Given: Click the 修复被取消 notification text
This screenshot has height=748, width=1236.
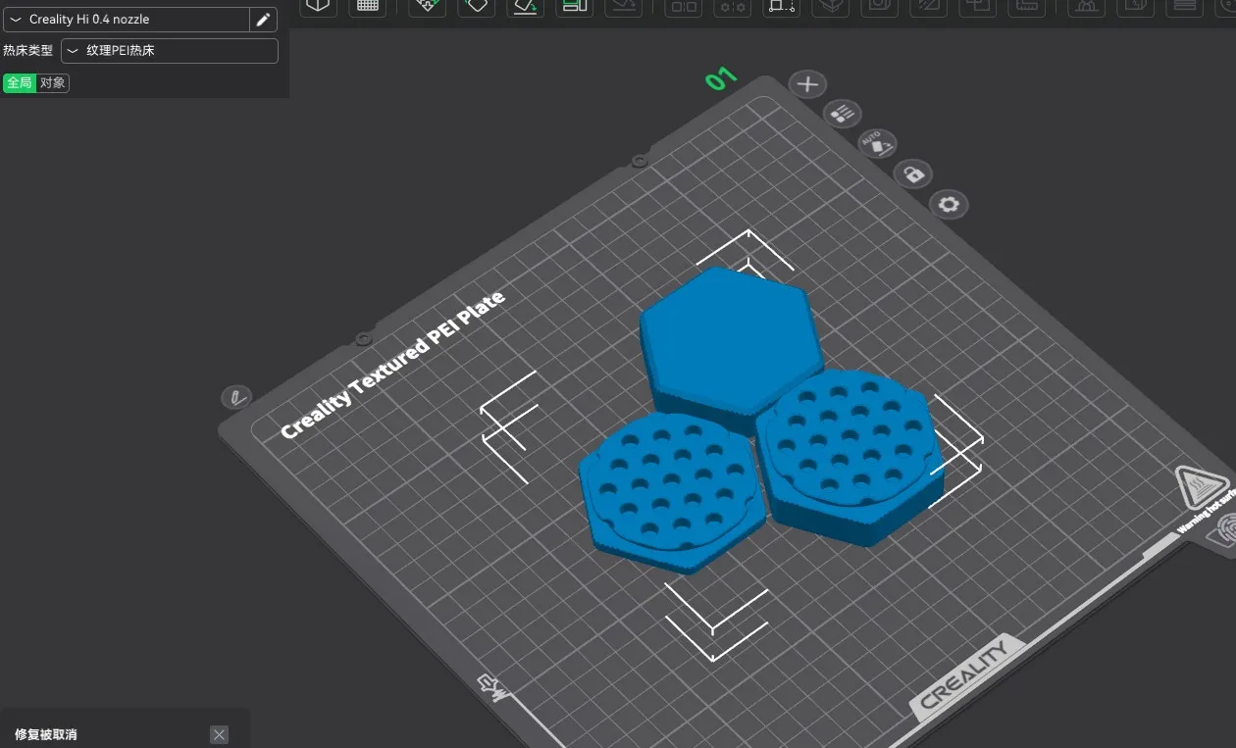Looking at the screenshot, I should pyautogui.click(x=45, y=735).
